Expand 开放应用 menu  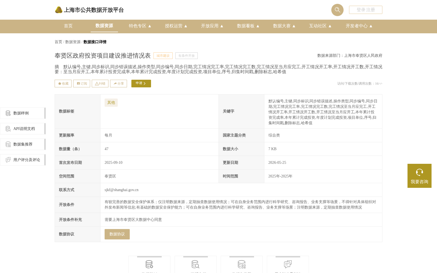coord(212,26)
